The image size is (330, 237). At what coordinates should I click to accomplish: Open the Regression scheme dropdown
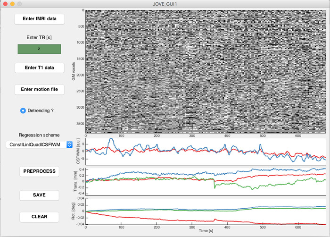pyautogui.click(x=36, y=144)
